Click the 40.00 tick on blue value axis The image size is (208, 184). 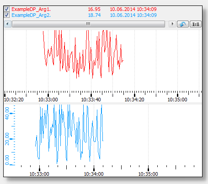[x=7, y=113]
